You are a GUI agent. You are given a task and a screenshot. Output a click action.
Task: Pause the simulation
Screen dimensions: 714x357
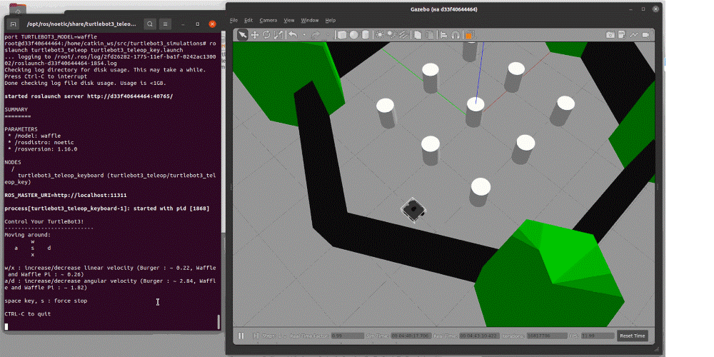click(241, 336)
